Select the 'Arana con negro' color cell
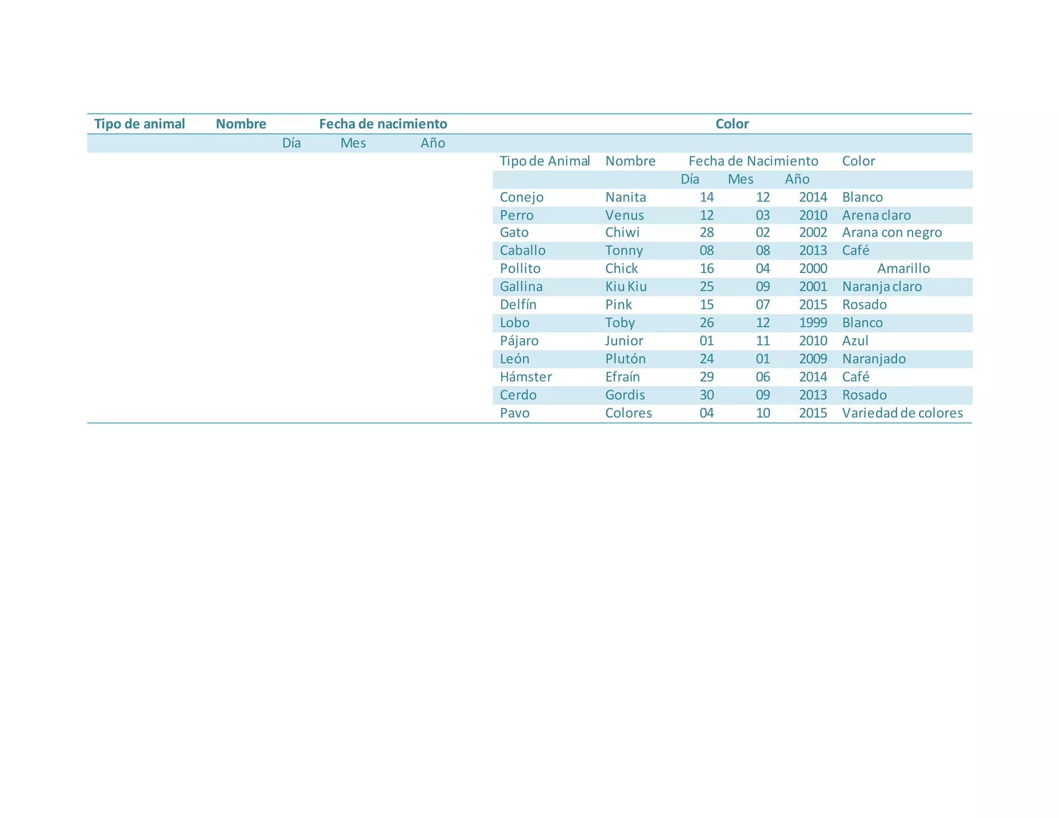 pyautogui.click(x=891, y=233)
